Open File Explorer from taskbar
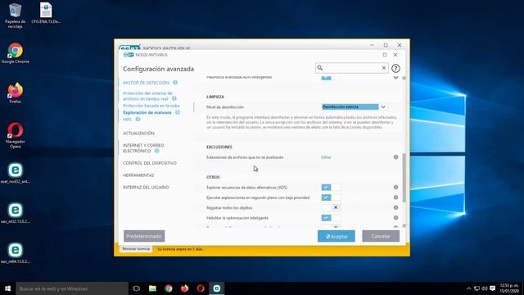The width and height of the screenshot is (524, 295). 152,288
